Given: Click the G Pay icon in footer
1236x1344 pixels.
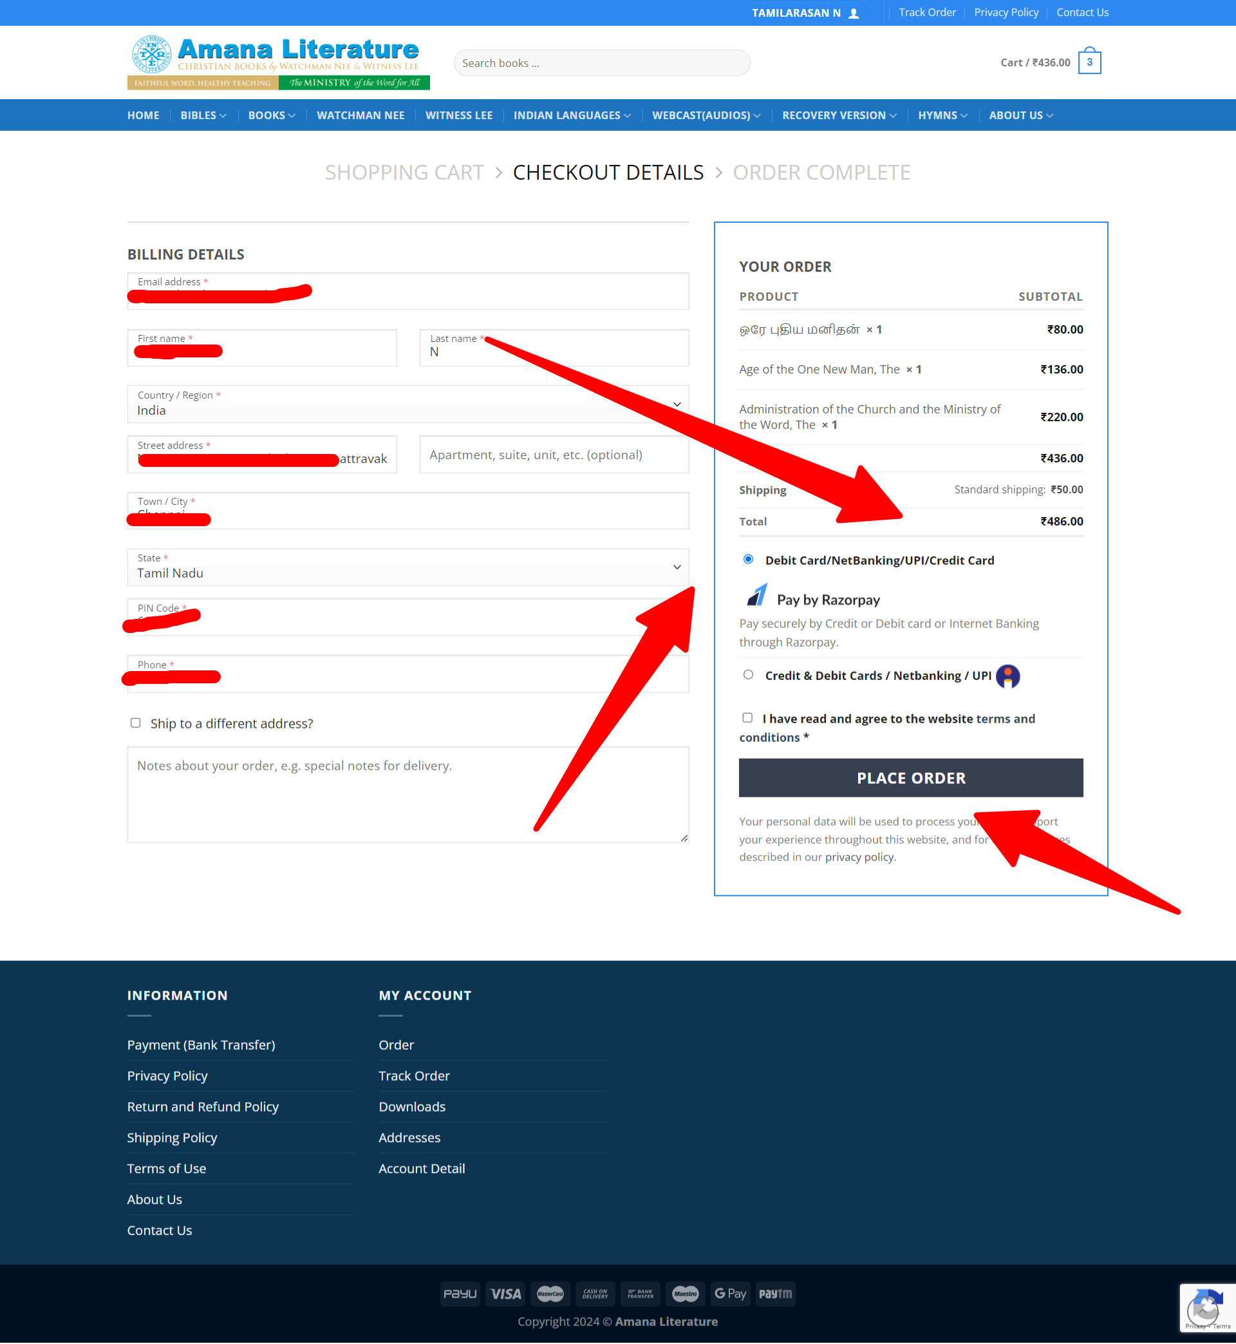Looking at the screenshot, I should point(730,1293).
